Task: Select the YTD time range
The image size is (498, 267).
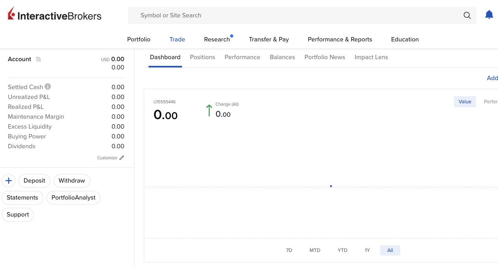Action: (x=342, y=250)
